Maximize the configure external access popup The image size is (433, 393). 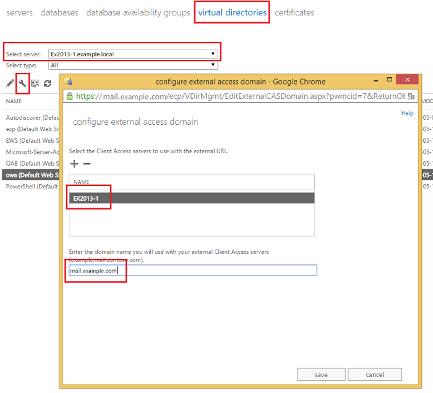pos(389,80)
